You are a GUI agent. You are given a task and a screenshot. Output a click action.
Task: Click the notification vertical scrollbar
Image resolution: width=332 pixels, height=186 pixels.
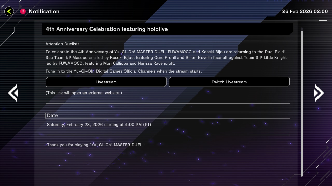pos(302,103)
